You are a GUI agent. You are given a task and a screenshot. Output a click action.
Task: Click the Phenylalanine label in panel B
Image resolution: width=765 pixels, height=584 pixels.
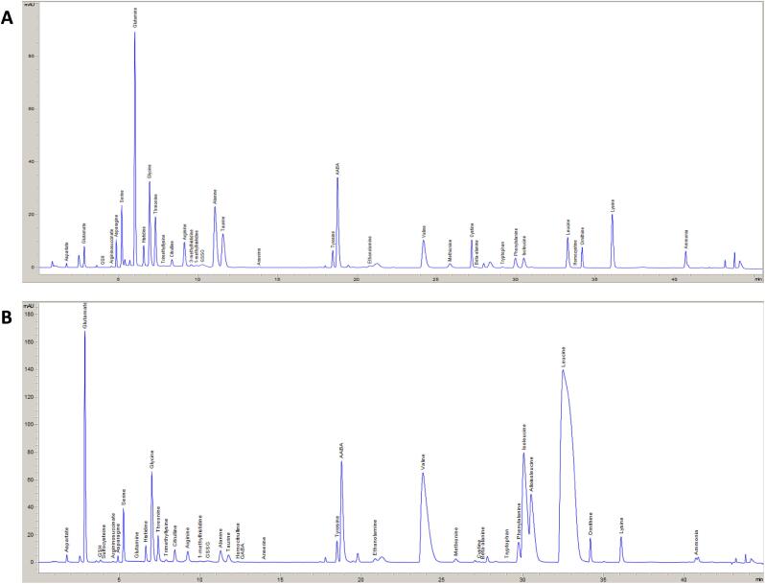pyautogui.click(x=519, y=522)
